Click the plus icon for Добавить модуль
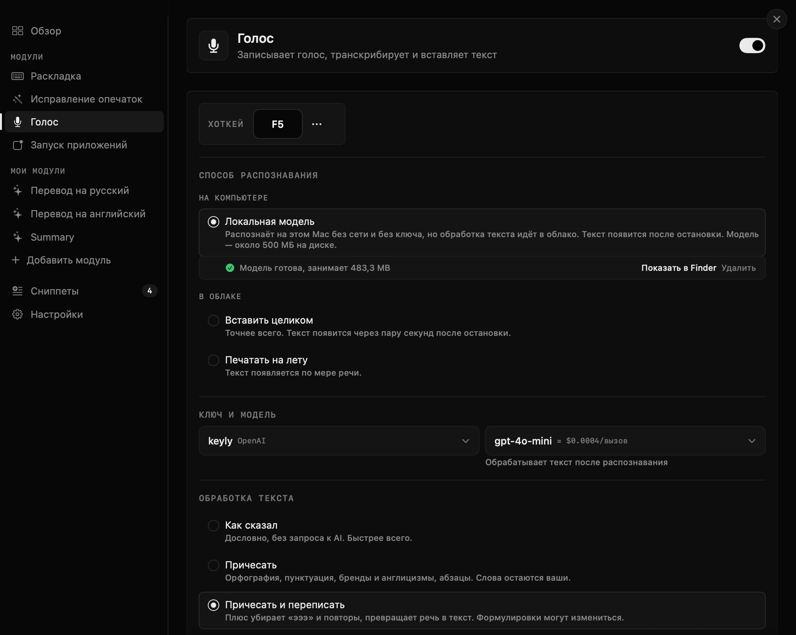The image size is (796, 635). click(x=16, y=260)
